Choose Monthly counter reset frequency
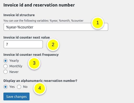The width and height of the screenshot is (134, 103). pos(5,66)
